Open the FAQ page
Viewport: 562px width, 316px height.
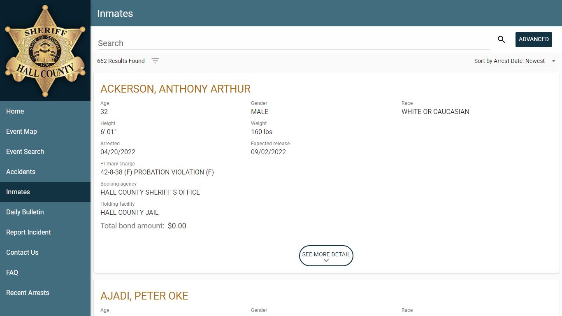click(x=45, y=272)
